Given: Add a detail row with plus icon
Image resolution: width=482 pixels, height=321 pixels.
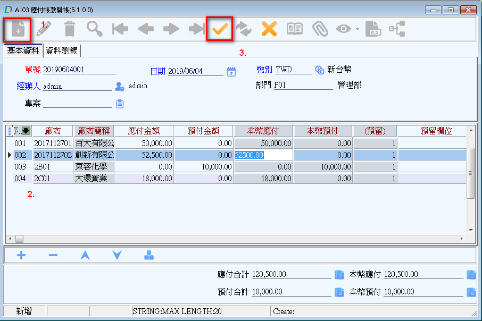Looking at the screenshot, I should [x=21, y=255].
